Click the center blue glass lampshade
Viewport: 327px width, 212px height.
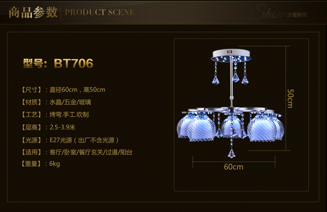(x=231, y=126)
